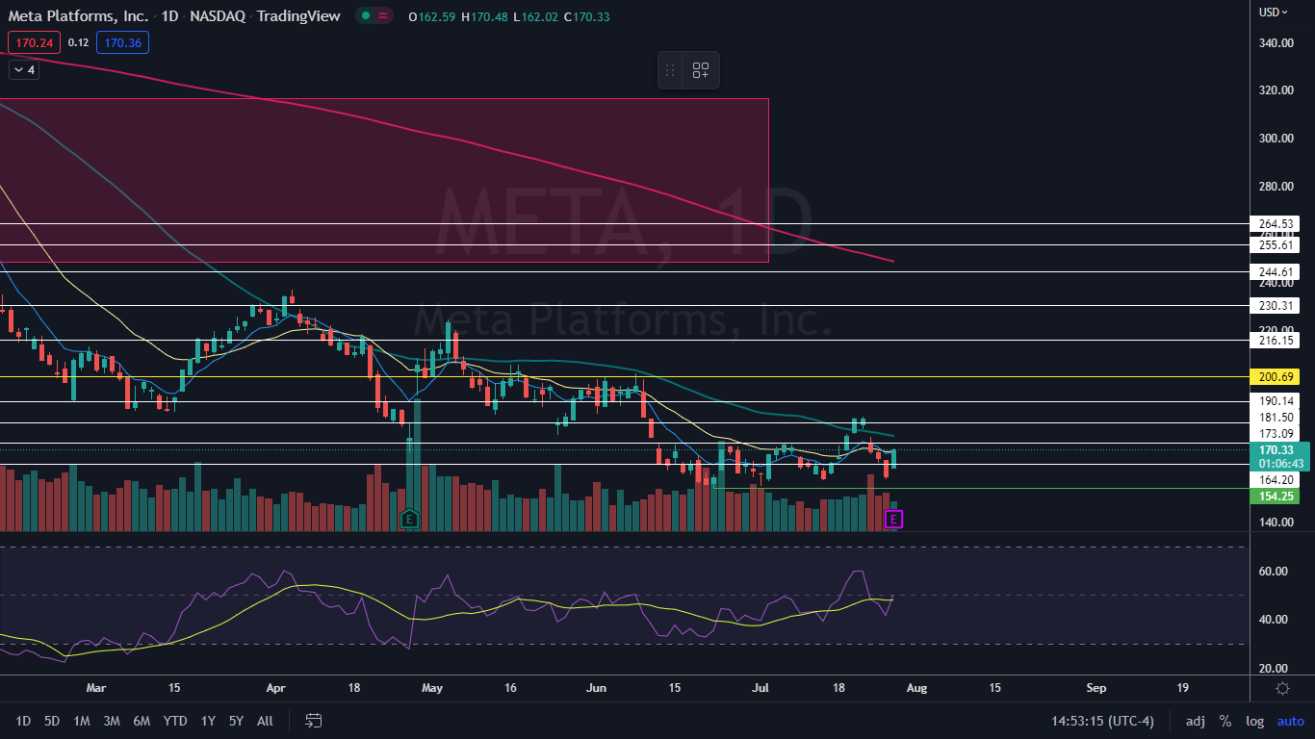The width and height of the screenshot is (1315, 739).
Task: Click the Sep label on time axis
Action: click(1096, 688)
